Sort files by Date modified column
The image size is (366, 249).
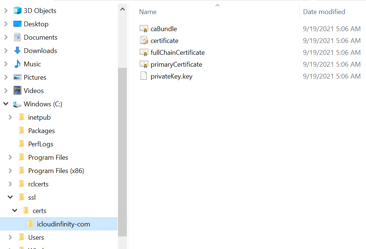click(x=324, y=11)
